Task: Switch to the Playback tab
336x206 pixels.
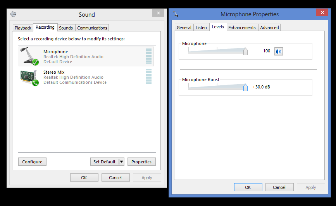Action: [23, 28]
